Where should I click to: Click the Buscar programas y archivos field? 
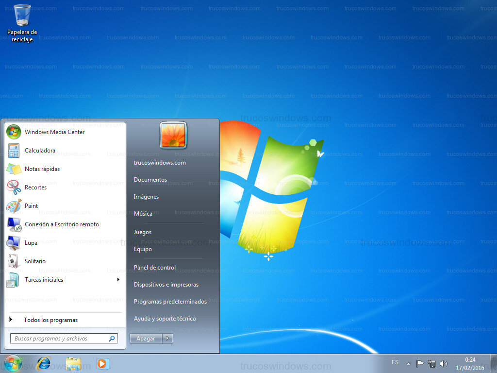tap(58, 338)
